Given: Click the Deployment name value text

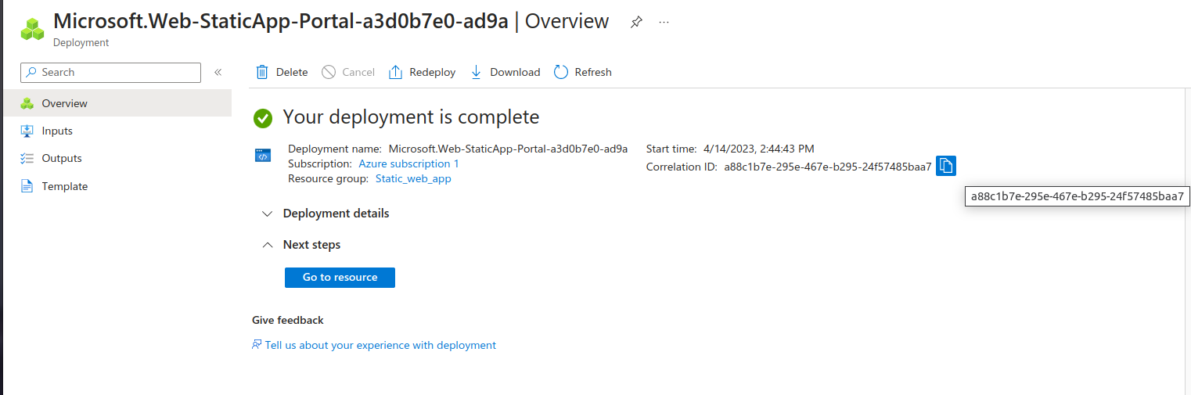Looking at the screenshot, I should click(x=508, y=149).
